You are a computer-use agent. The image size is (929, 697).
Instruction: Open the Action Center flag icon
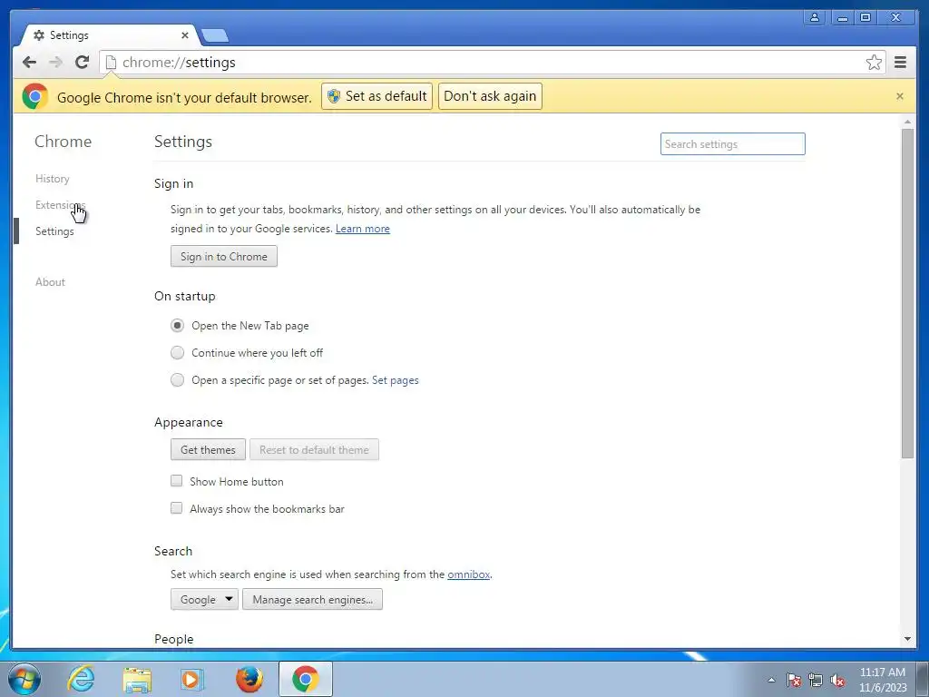[x=794, y=680]
